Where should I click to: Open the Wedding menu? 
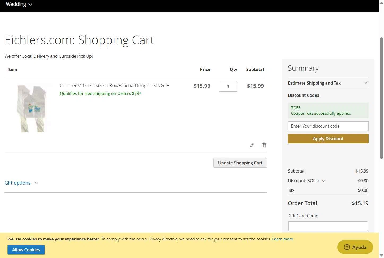pyautogui.click(x=19, y=4)
